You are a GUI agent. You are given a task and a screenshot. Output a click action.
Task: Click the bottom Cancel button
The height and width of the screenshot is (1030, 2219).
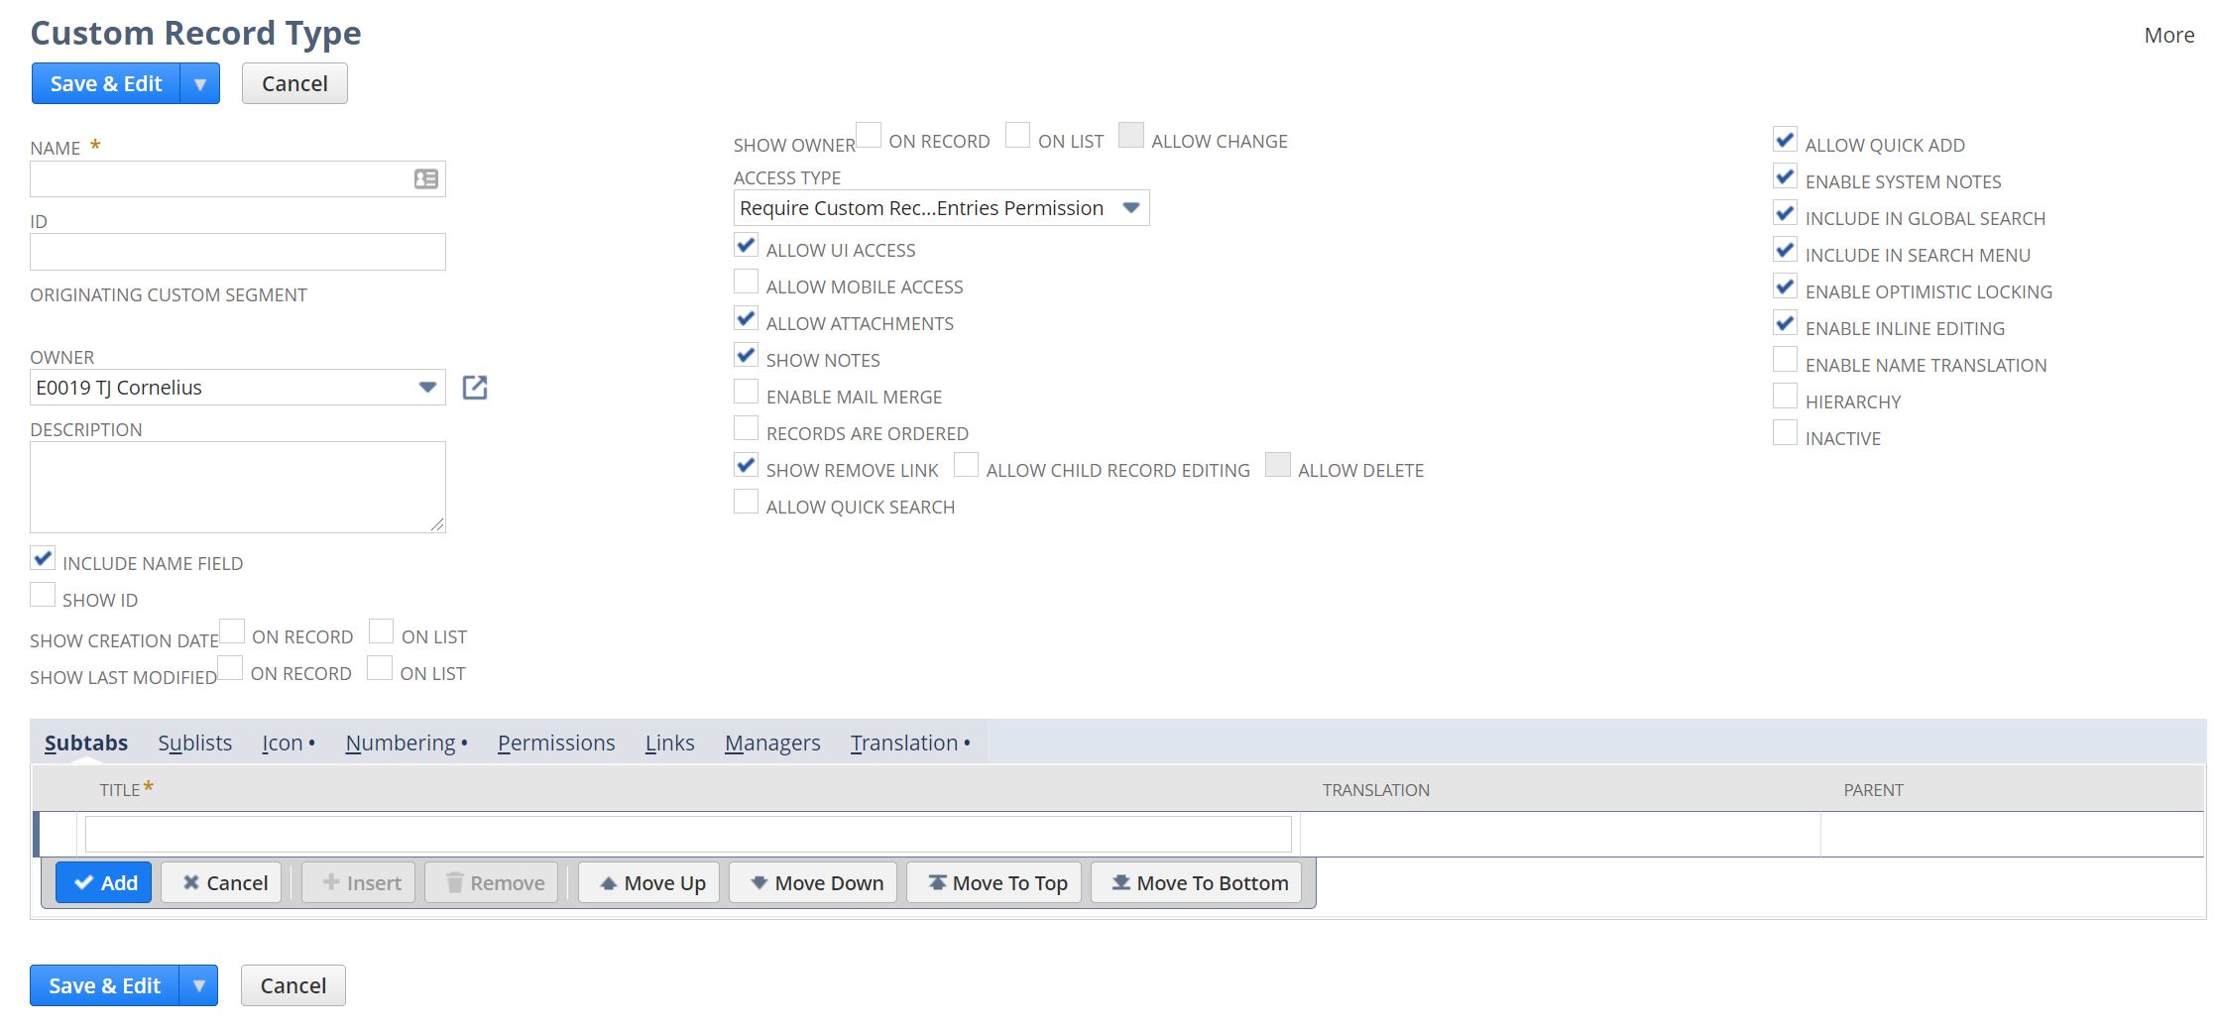click(x=293, y=985)
